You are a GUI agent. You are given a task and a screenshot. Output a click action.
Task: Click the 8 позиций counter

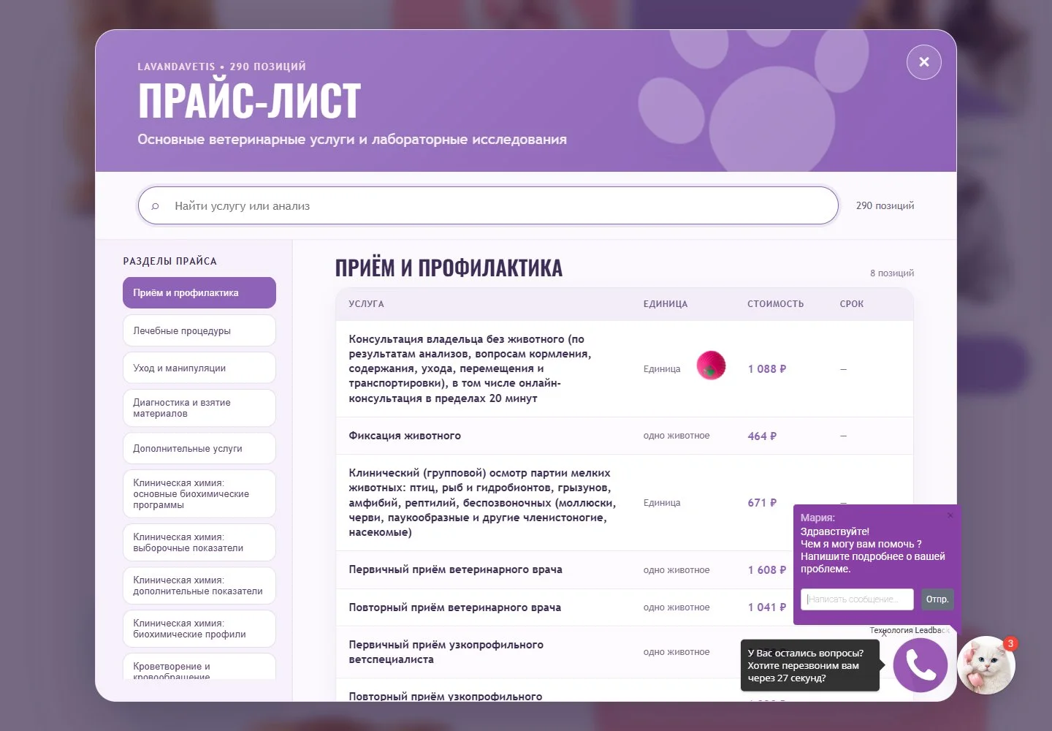pyautogui.click(x=891, y=273)
